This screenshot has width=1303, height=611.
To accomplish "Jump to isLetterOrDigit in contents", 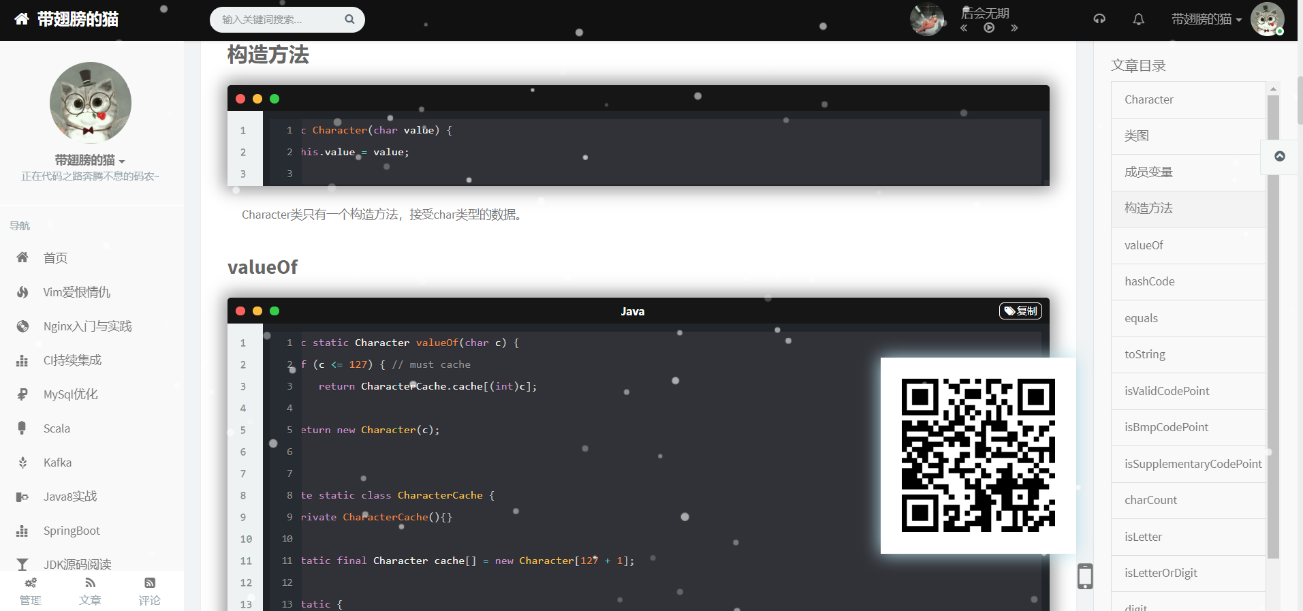I will [1189, 573].
